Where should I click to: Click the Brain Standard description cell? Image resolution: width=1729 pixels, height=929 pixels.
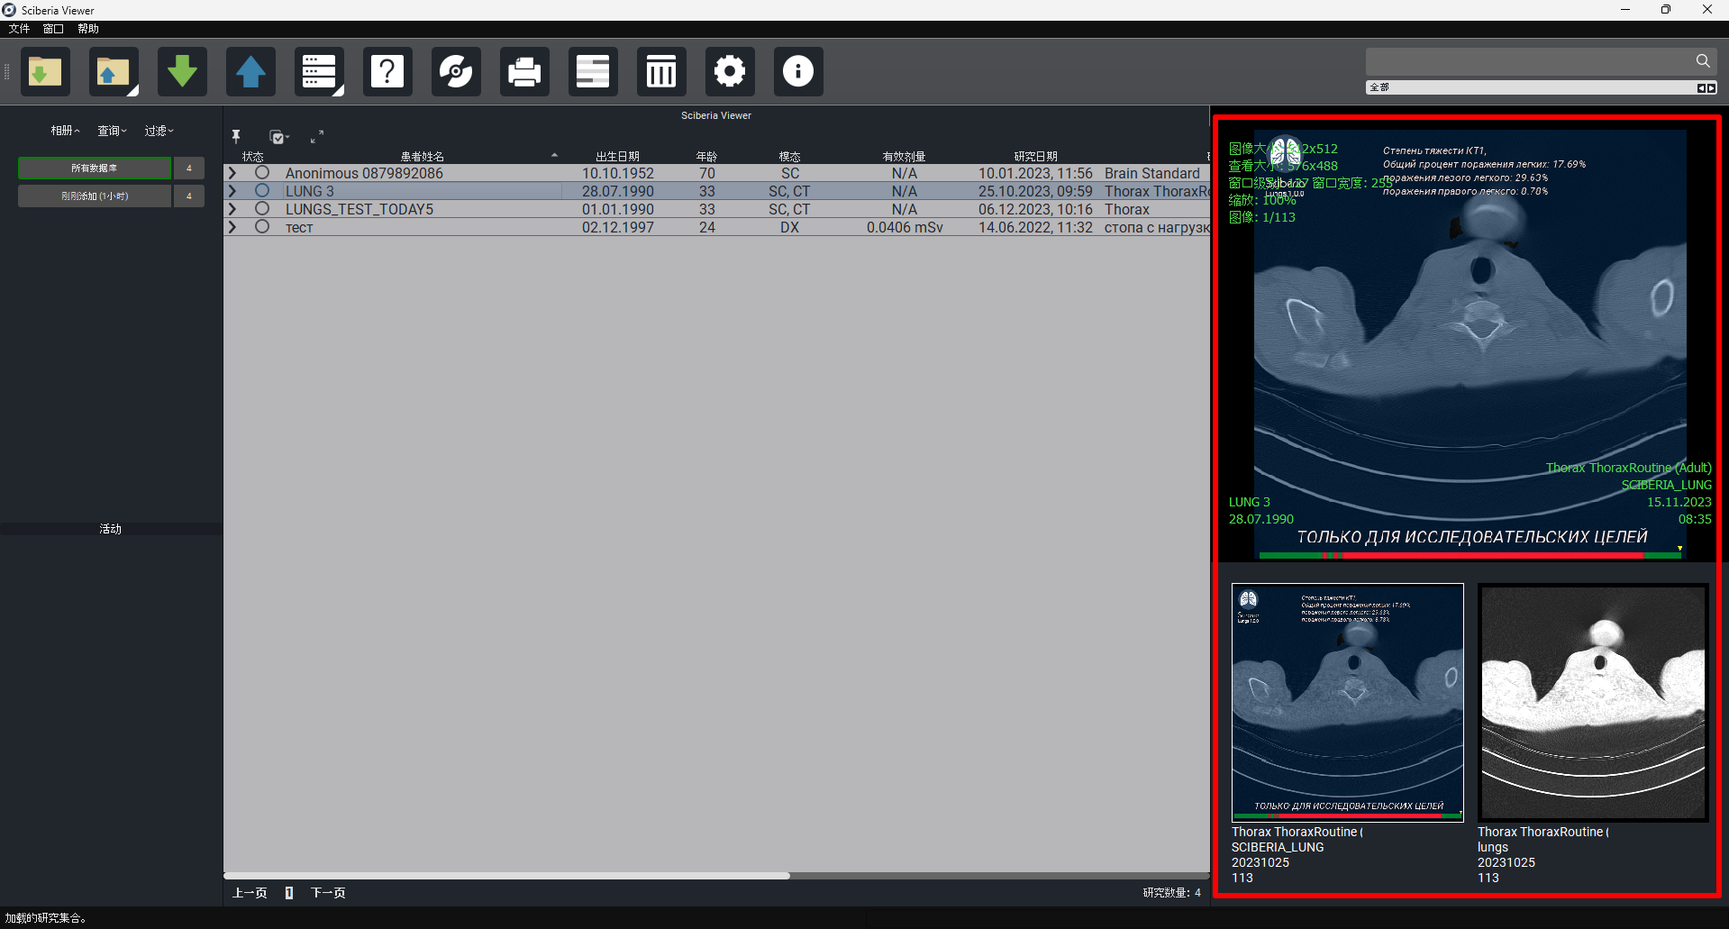1152,173
